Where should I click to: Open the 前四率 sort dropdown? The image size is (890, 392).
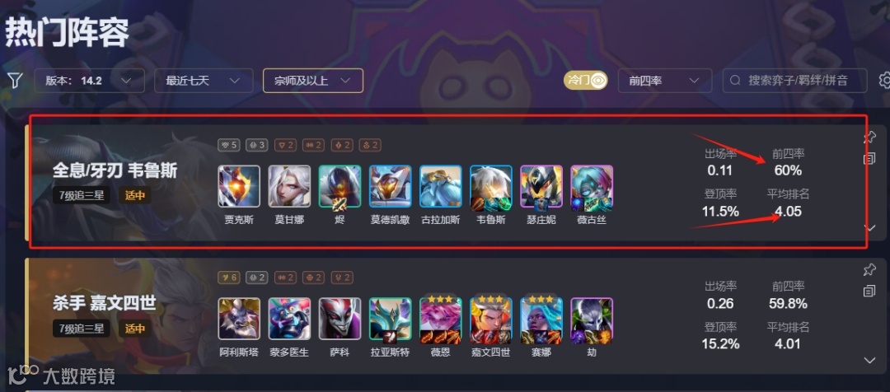click(x=665, y=81)
